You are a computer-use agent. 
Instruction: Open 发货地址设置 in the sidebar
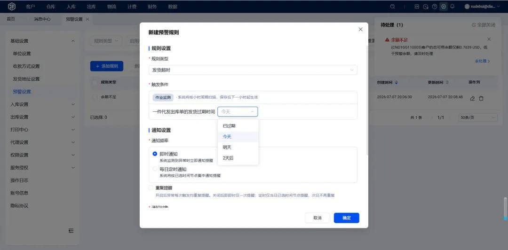[26, 79]
